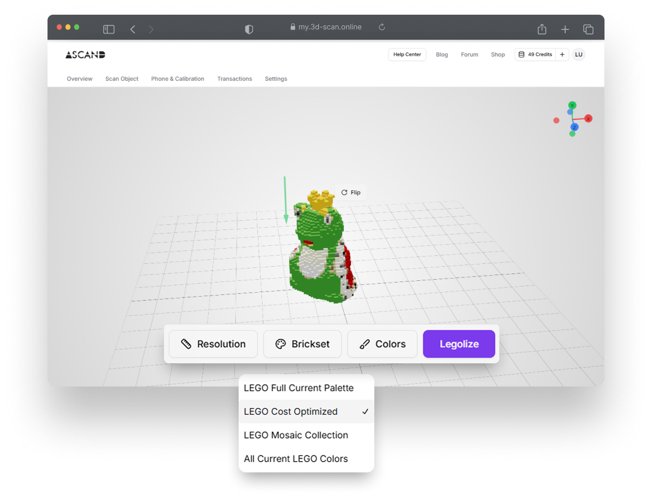Image resolution: width=652 pixels, height=495 pixels.
Task: Open the Settings tab
Action: (276, 79)
